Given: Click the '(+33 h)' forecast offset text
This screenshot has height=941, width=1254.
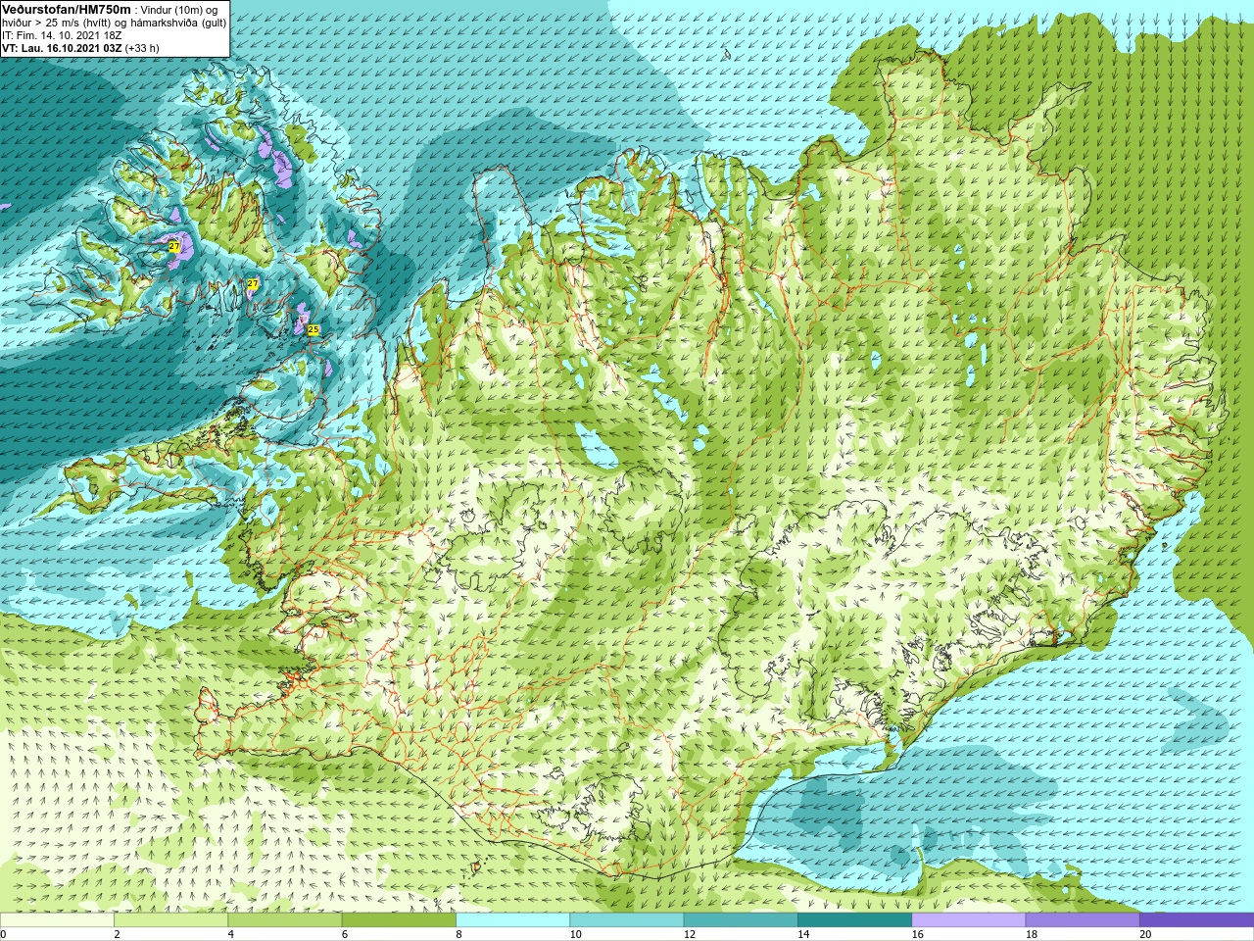Looking at the screenshot, I should (x=141, y=48).
